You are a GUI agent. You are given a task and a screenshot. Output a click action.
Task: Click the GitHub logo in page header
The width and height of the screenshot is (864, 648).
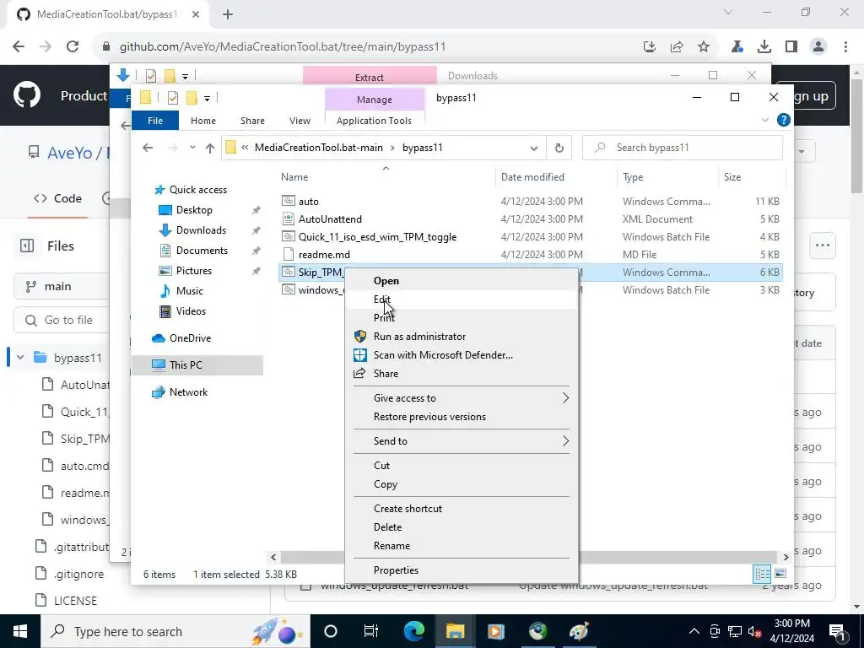[x=27, y=95]
